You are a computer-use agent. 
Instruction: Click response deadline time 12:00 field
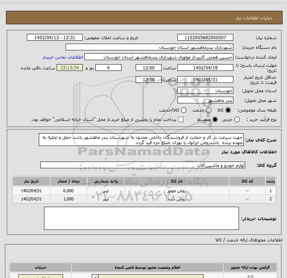pos(149,68)
